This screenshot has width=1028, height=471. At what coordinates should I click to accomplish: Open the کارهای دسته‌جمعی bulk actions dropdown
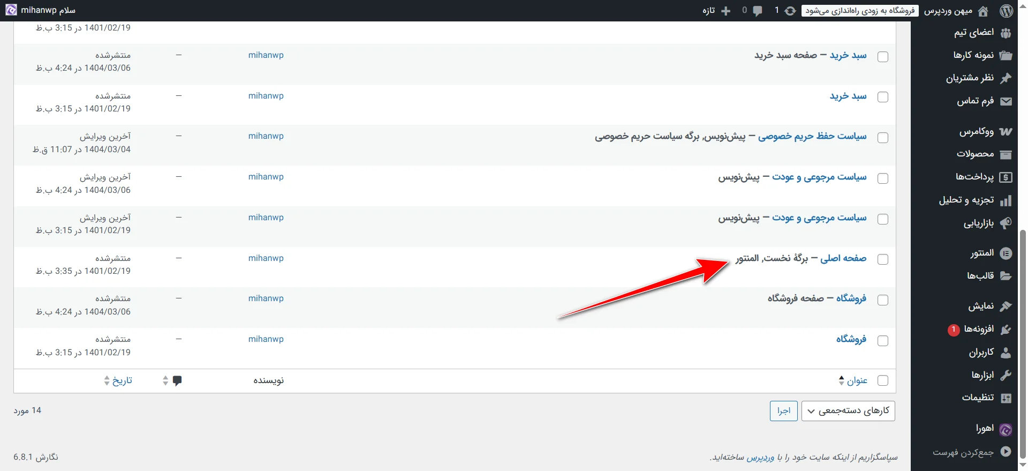(848, 411)
